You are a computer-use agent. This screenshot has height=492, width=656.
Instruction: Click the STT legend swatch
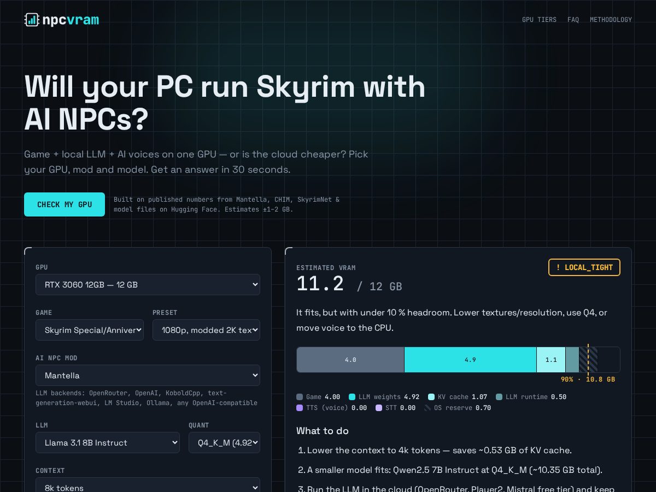tap(379, 408)
